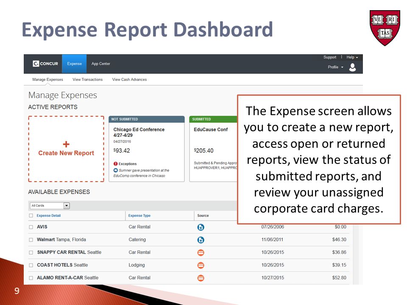
Task: Open the Chicago Ed Conference report card
Action: click(x=147, y=149)
